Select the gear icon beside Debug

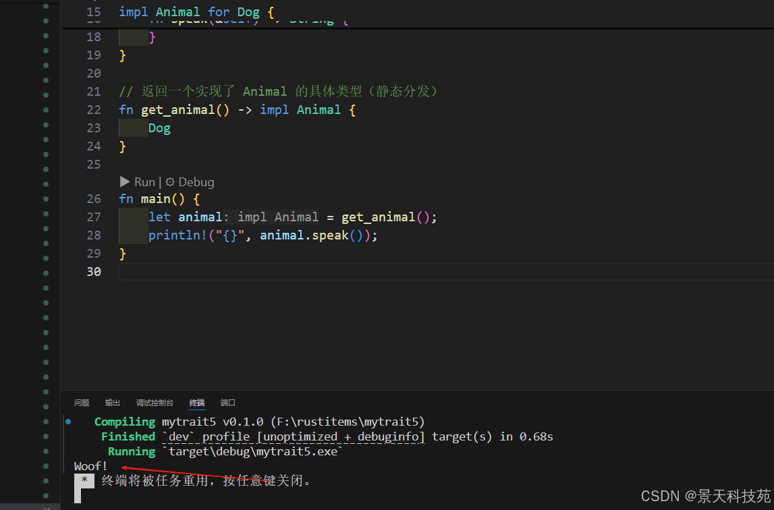tap(170, 182)
